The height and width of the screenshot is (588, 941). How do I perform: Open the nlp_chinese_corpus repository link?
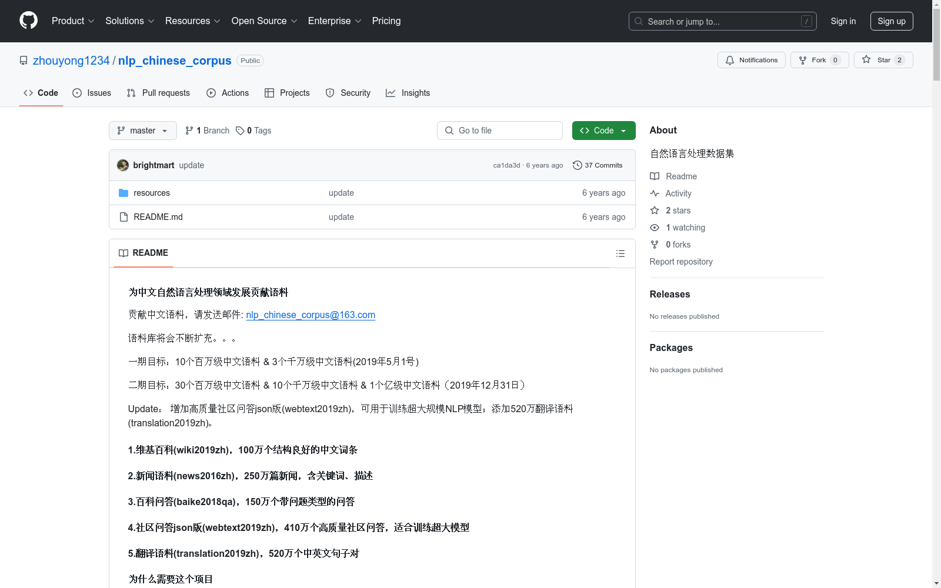tap(175, 61)
